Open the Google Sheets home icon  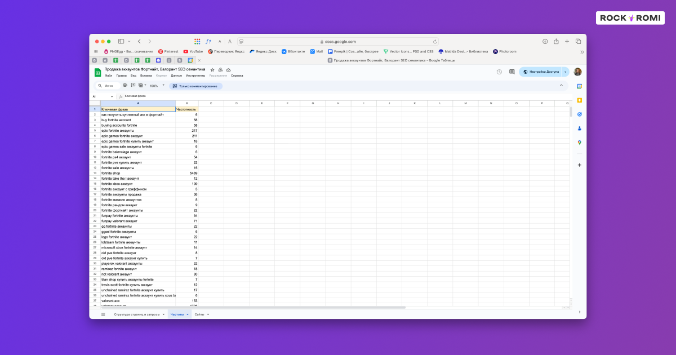coord(97,72)
